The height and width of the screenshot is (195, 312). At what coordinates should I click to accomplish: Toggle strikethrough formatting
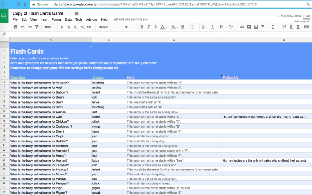click(x=155, y=27)
